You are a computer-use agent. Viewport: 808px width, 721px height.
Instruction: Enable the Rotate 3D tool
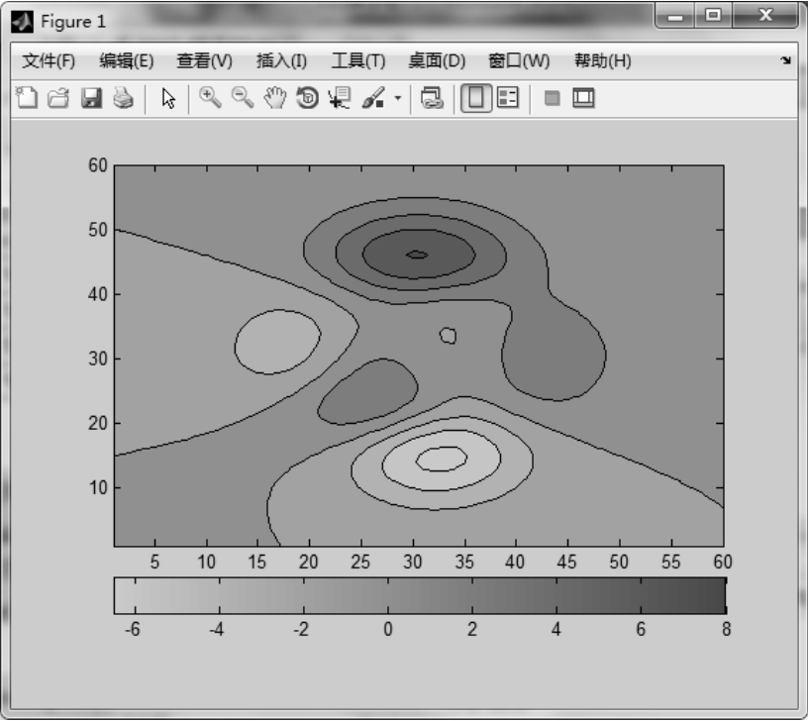[x=307, y=98]
